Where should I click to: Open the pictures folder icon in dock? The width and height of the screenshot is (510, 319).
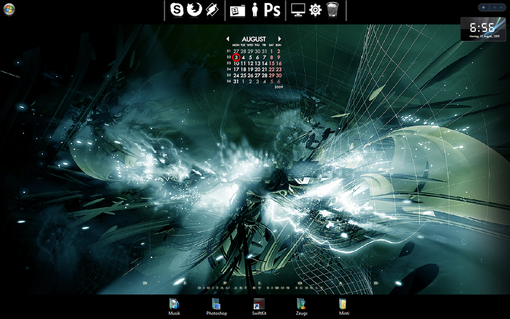tap(237, 10)
